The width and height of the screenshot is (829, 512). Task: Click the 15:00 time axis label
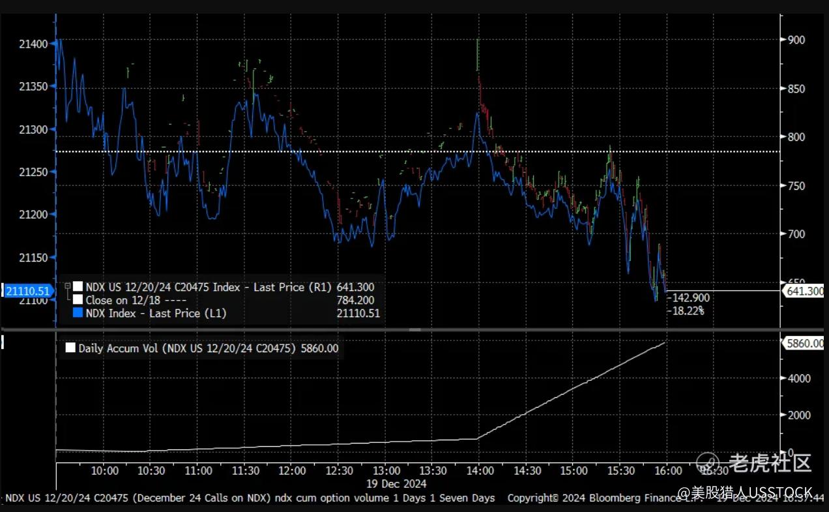coord(574,471)
